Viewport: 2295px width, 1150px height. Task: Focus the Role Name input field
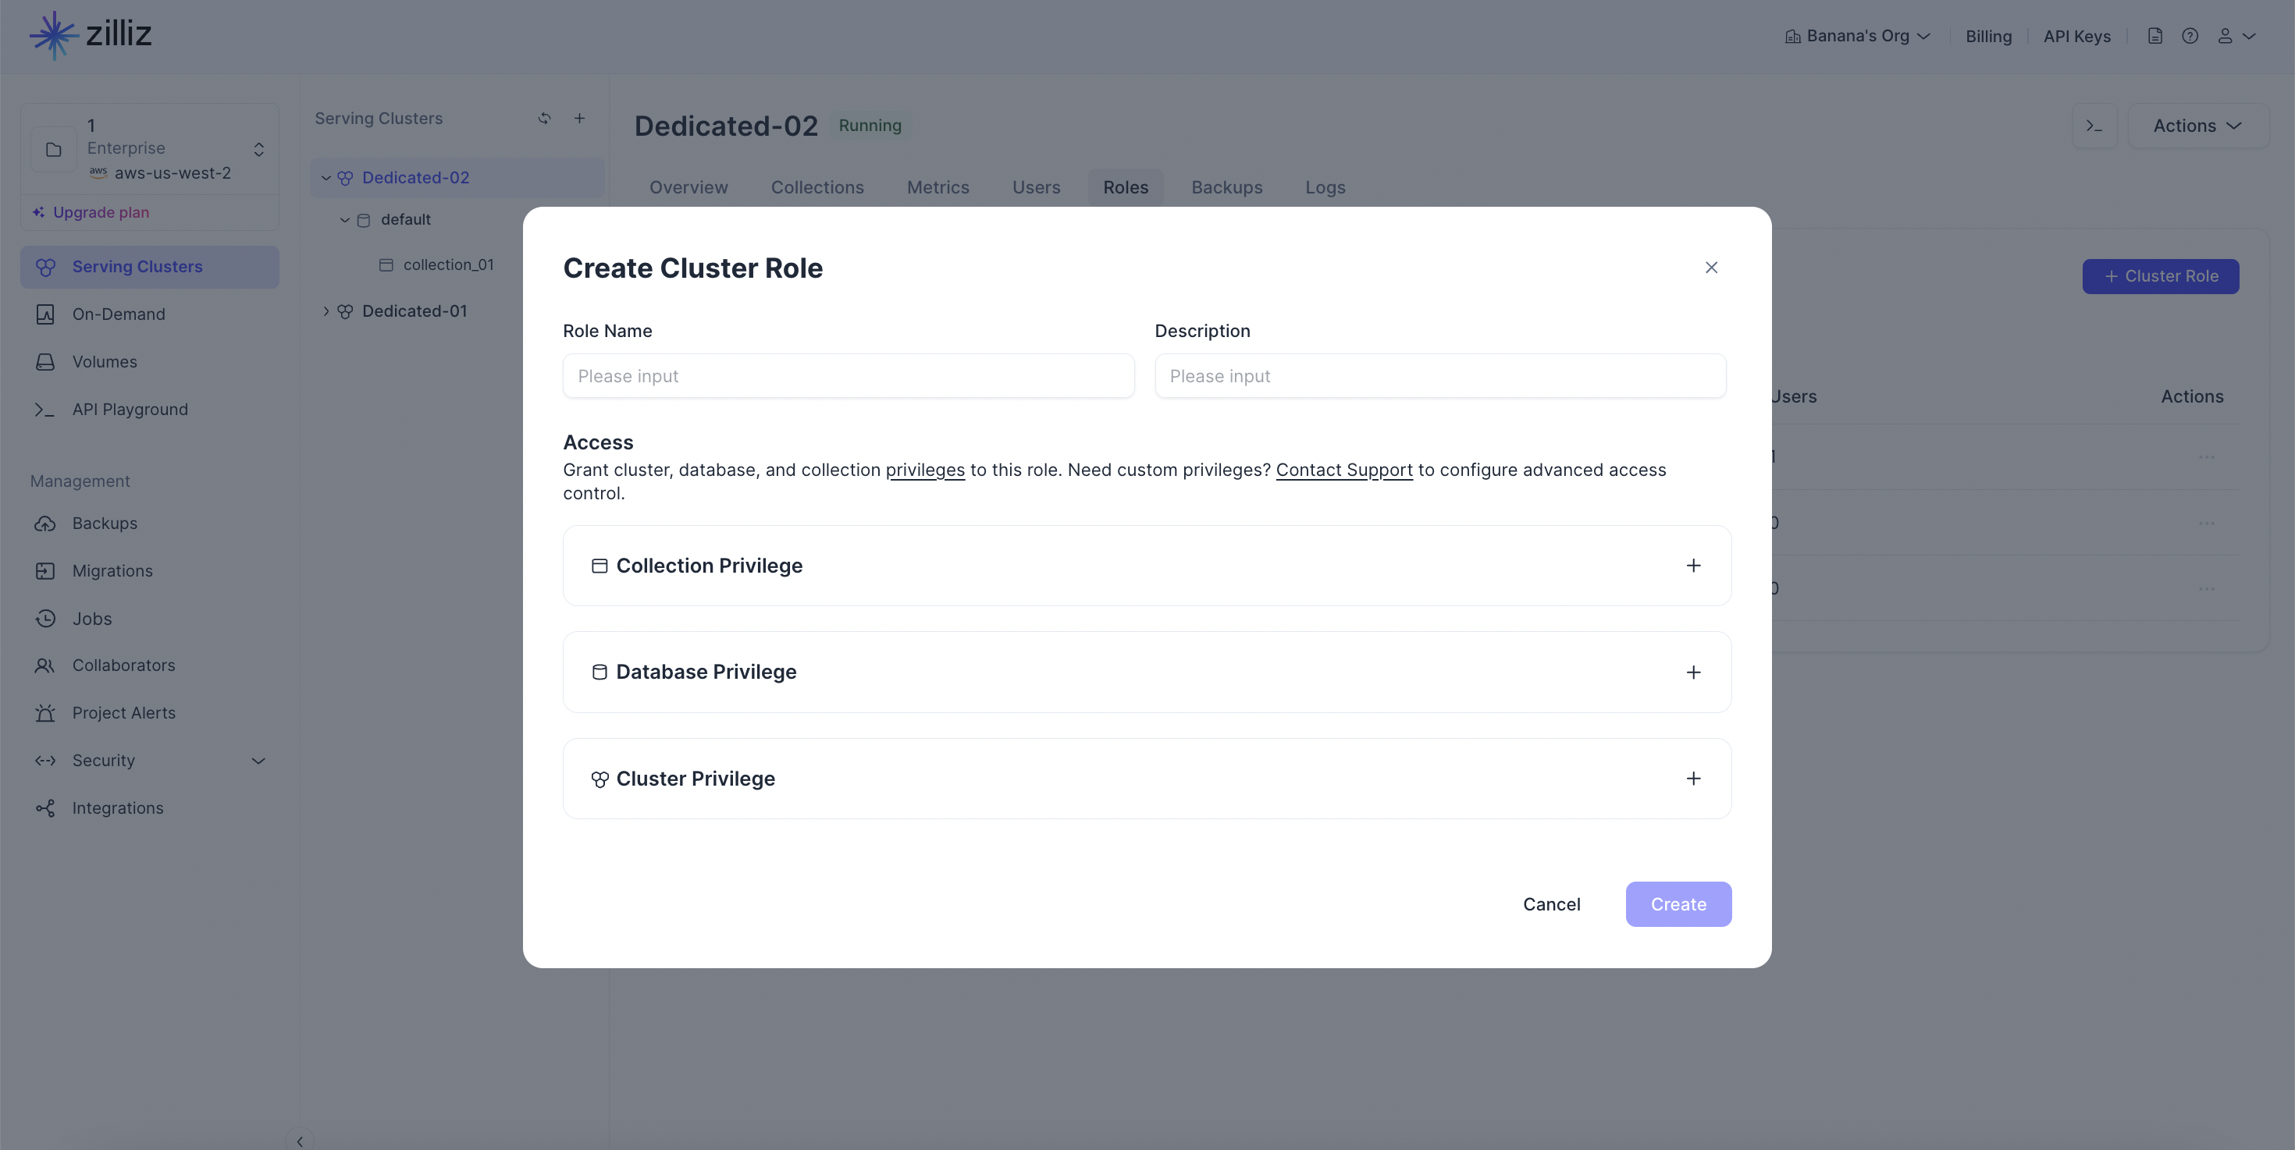tap(849, 375)
